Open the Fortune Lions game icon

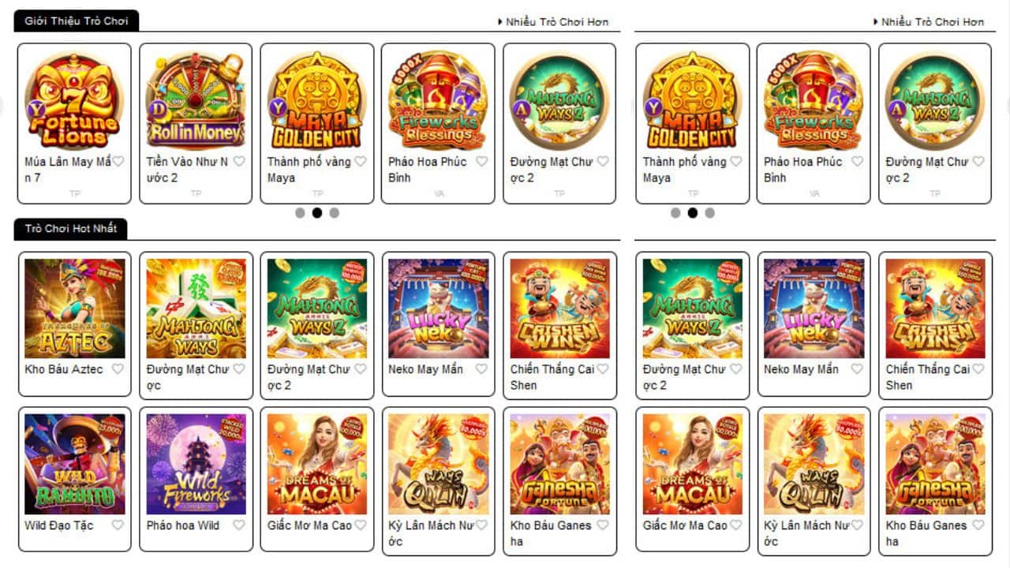point(74,100)
